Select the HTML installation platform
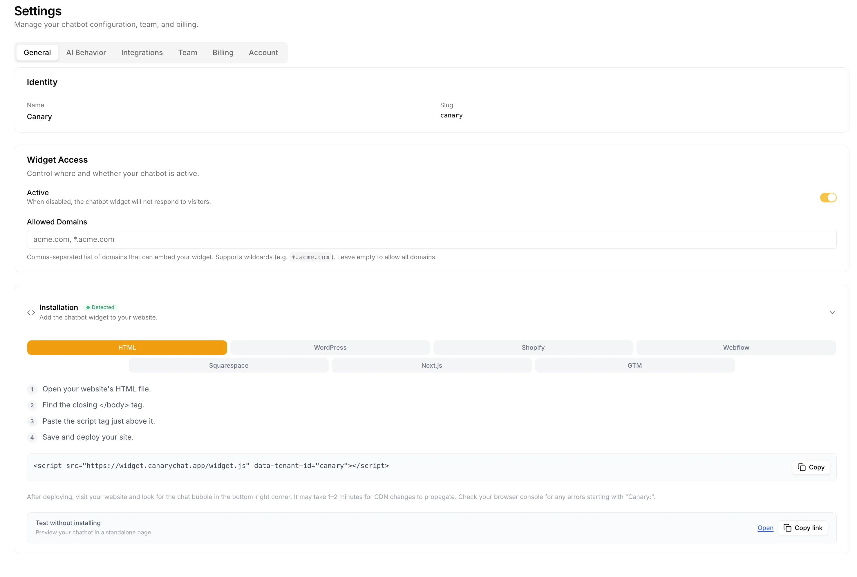This screenshot has width=857, height=577. 127,347
